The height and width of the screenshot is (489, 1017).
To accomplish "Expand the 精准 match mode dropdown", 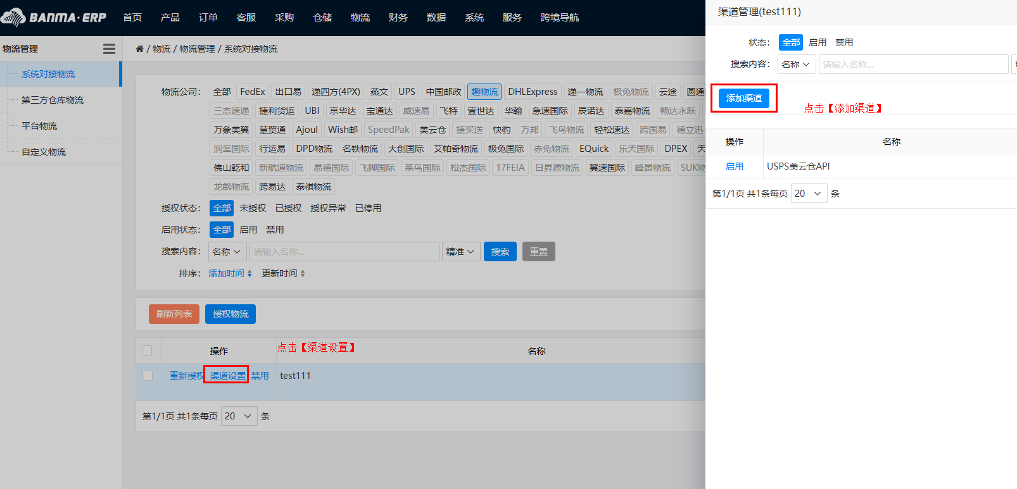I will tap(460, 252).
